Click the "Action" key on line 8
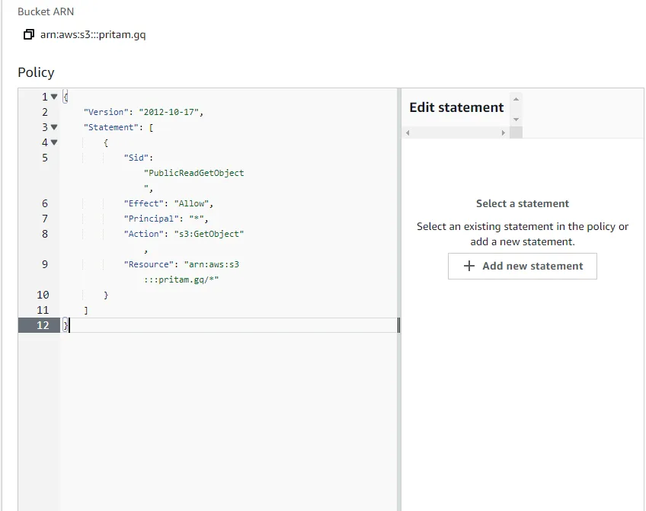This screenshot has width=646, height=511. 144,234
